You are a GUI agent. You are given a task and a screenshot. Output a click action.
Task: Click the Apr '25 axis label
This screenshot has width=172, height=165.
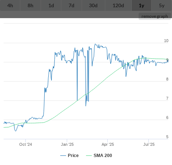point(108,144)
